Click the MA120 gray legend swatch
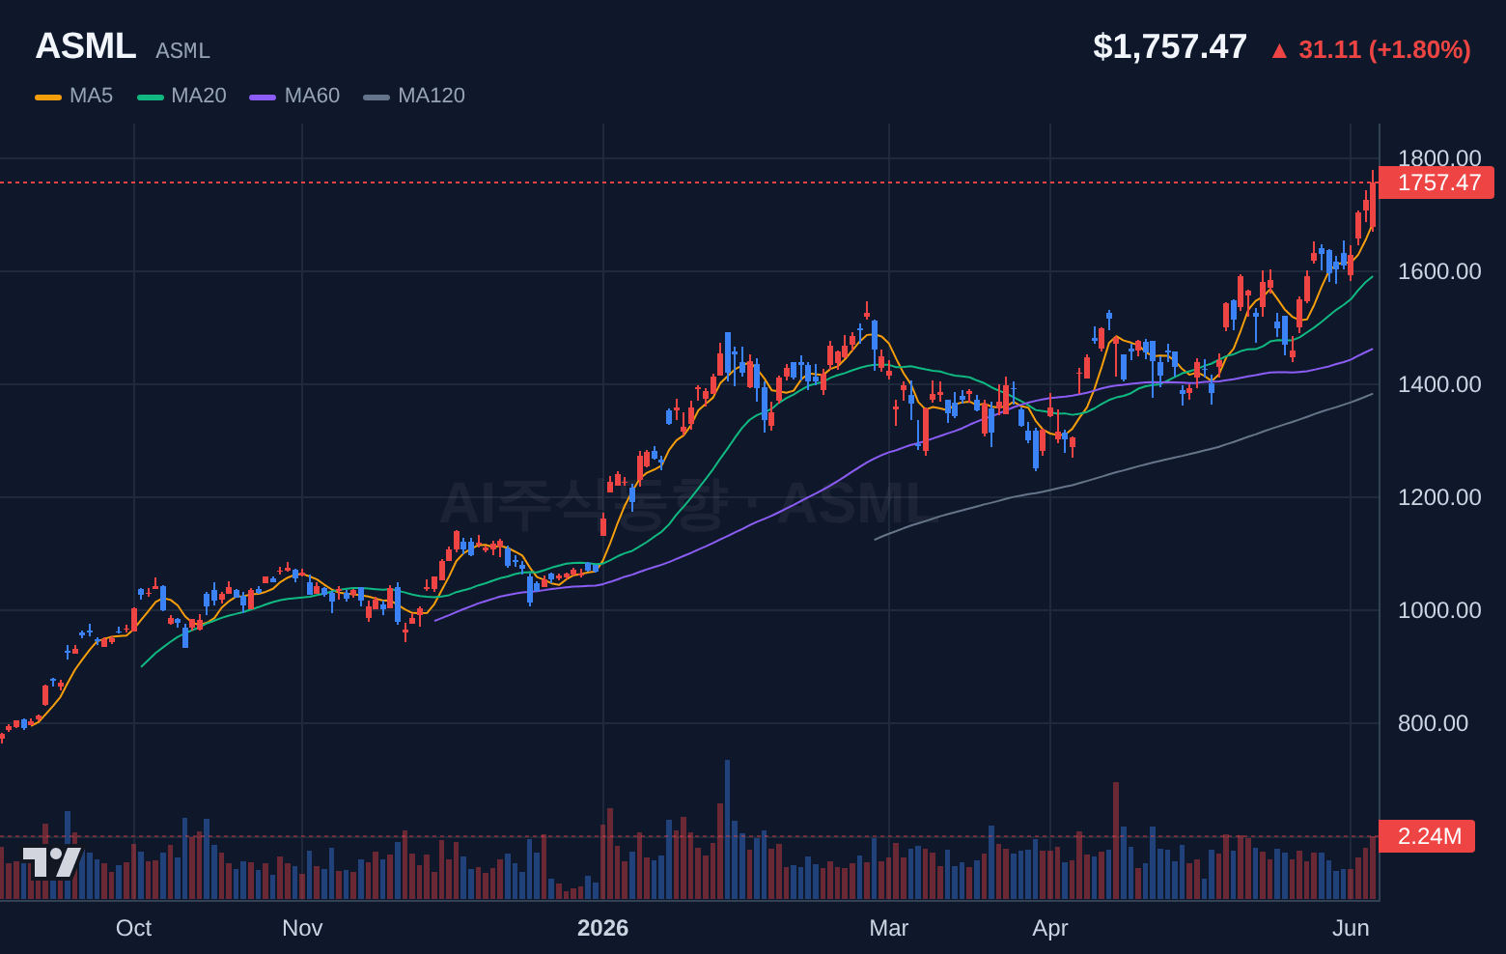Viewport: 1506px width, 954px height. click(376, 97)
